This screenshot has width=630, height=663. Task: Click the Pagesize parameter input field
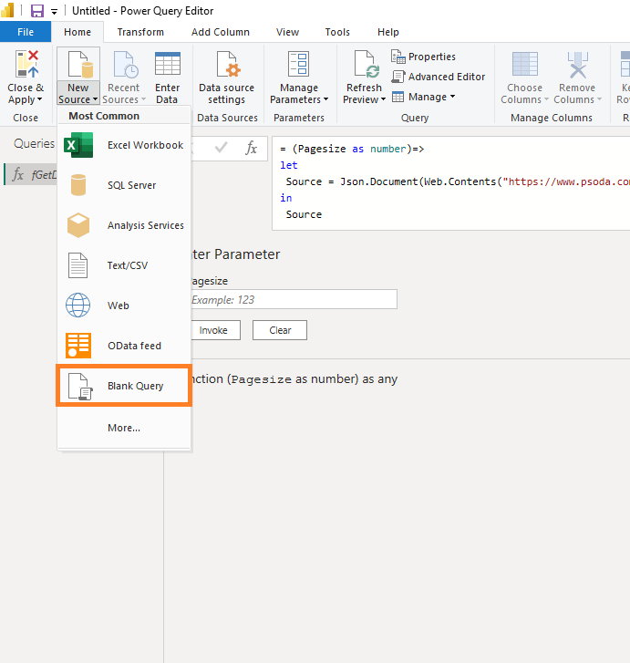(290, 299)
